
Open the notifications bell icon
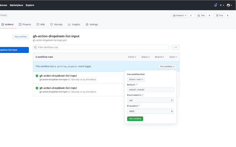[215, 5]
